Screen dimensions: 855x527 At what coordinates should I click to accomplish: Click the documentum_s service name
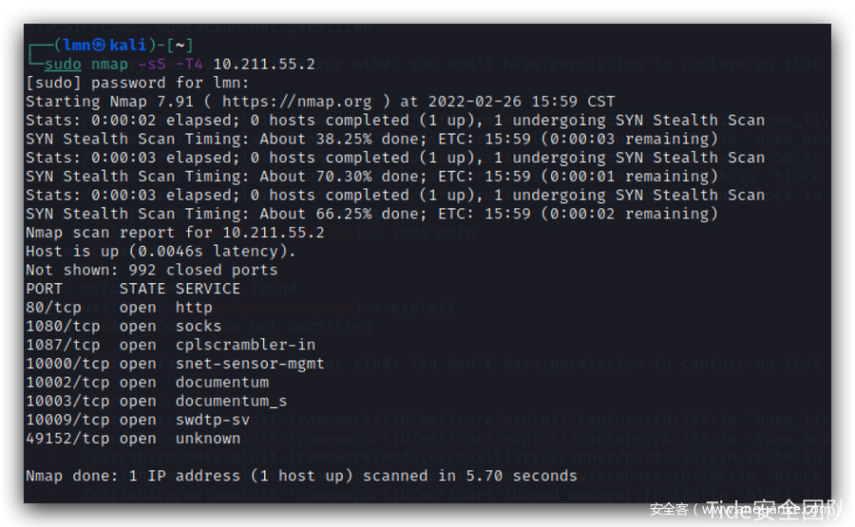231,401
